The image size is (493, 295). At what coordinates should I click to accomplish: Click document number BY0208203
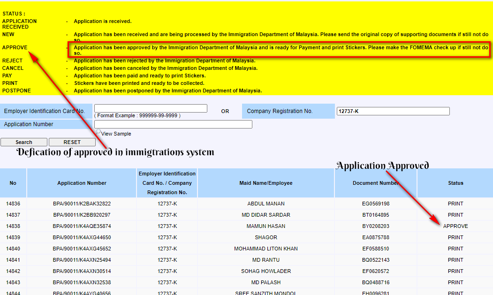coord(376,226)
